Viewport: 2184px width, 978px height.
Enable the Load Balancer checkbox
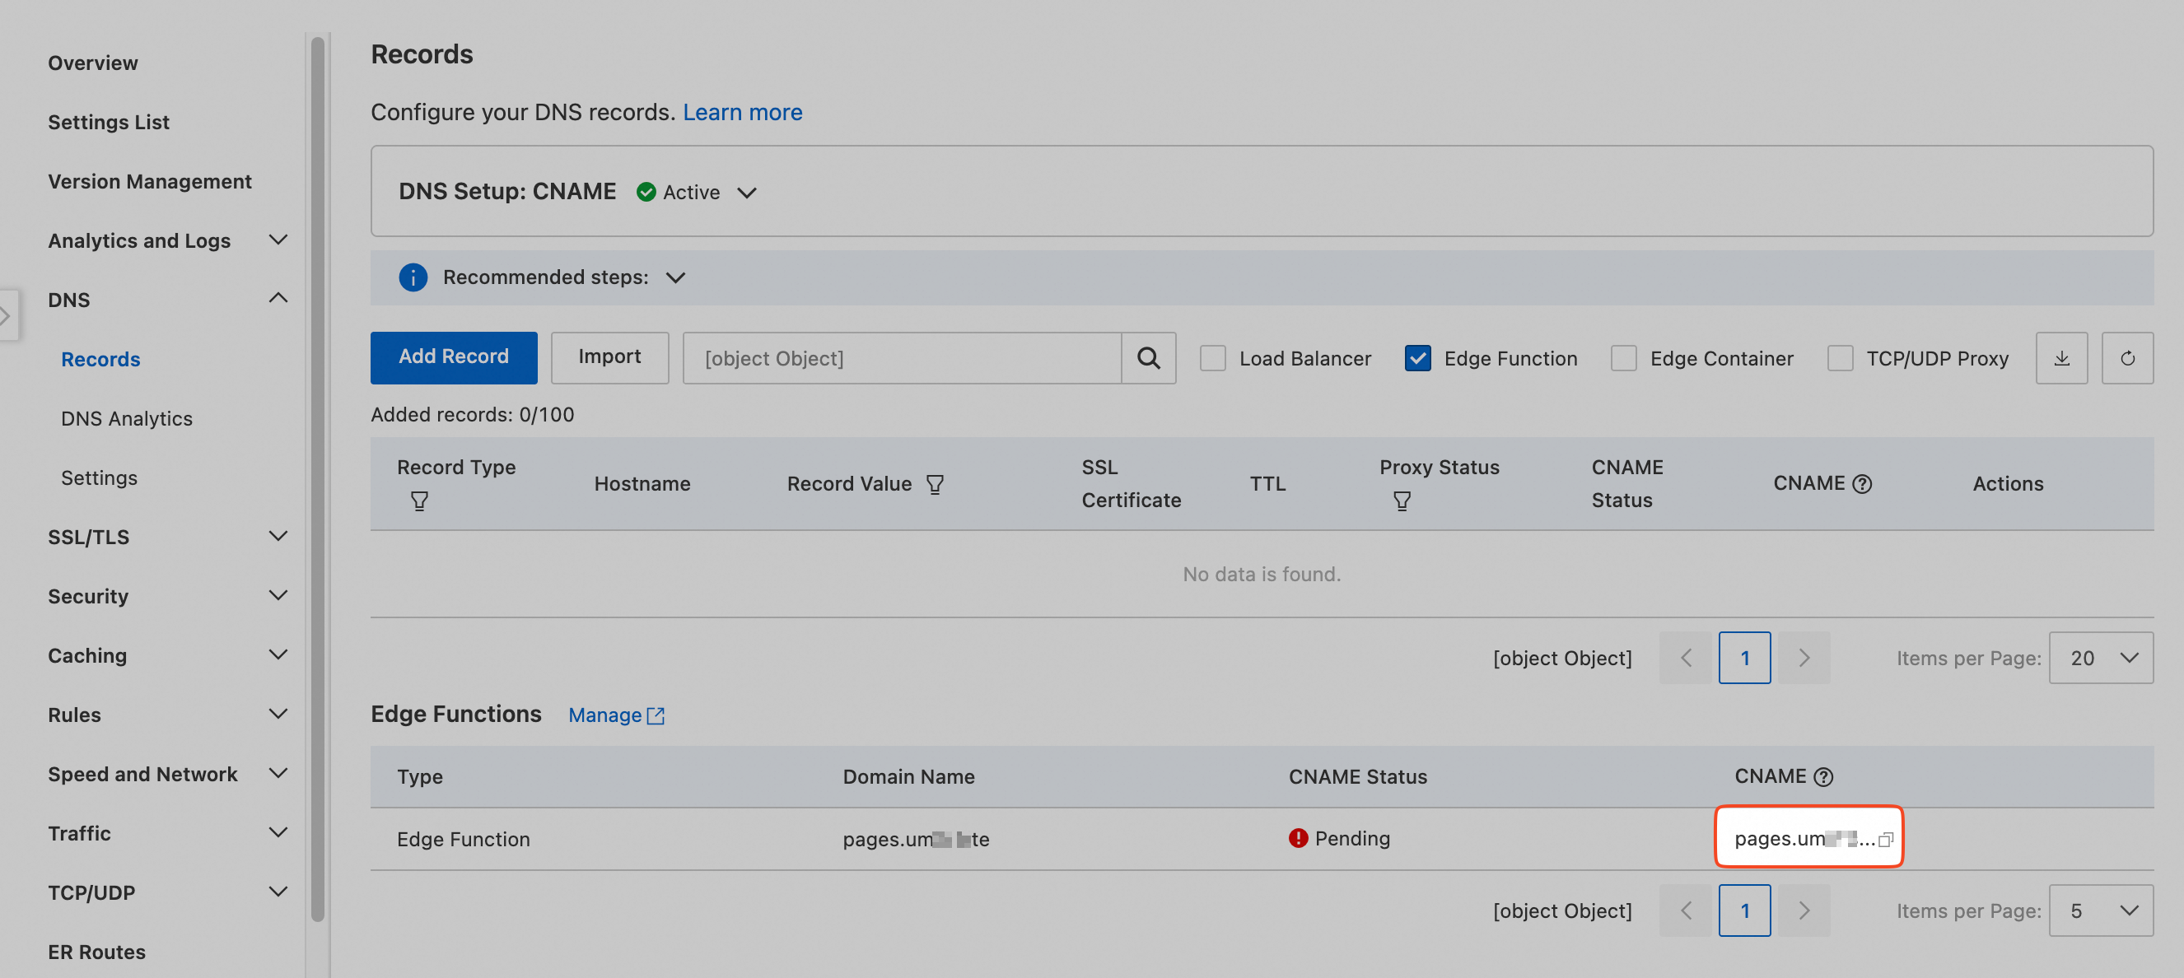(1212, 358)
